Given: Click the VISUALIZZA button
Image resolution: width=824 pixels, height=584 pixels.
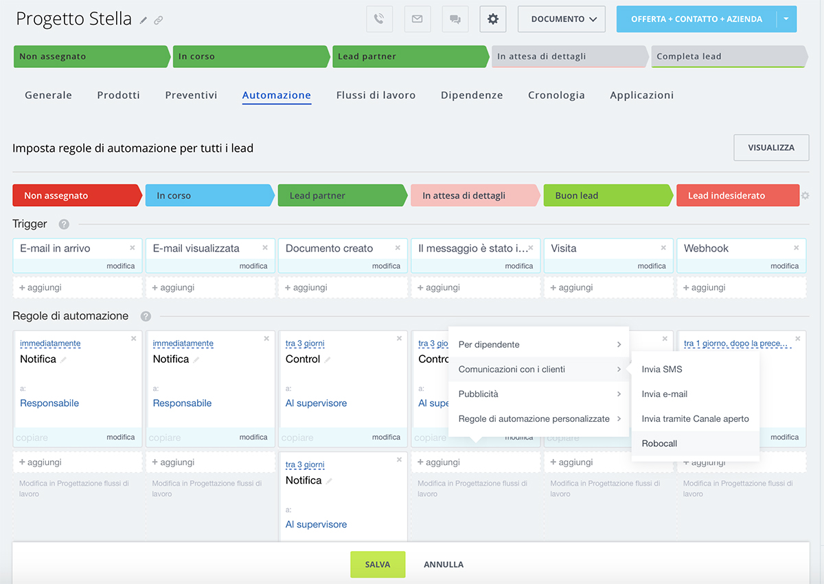Looking at the screenshot, I should 770,148.
